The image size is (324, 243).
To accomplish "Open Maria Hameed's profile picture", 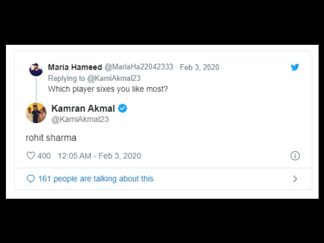I will pos(36,69).
